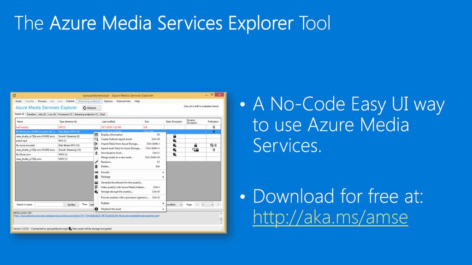The image size is (472, 265).
Task: Switch to the Chart tab
Action: click(103, 115)
